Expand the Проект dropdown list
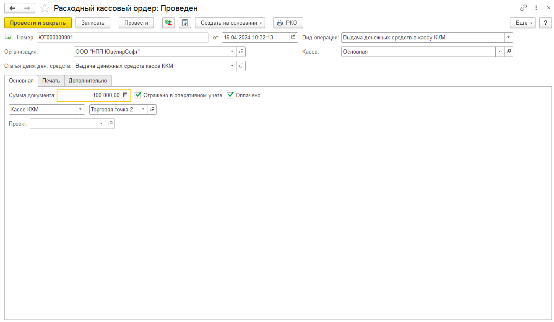 pos(102,124)
